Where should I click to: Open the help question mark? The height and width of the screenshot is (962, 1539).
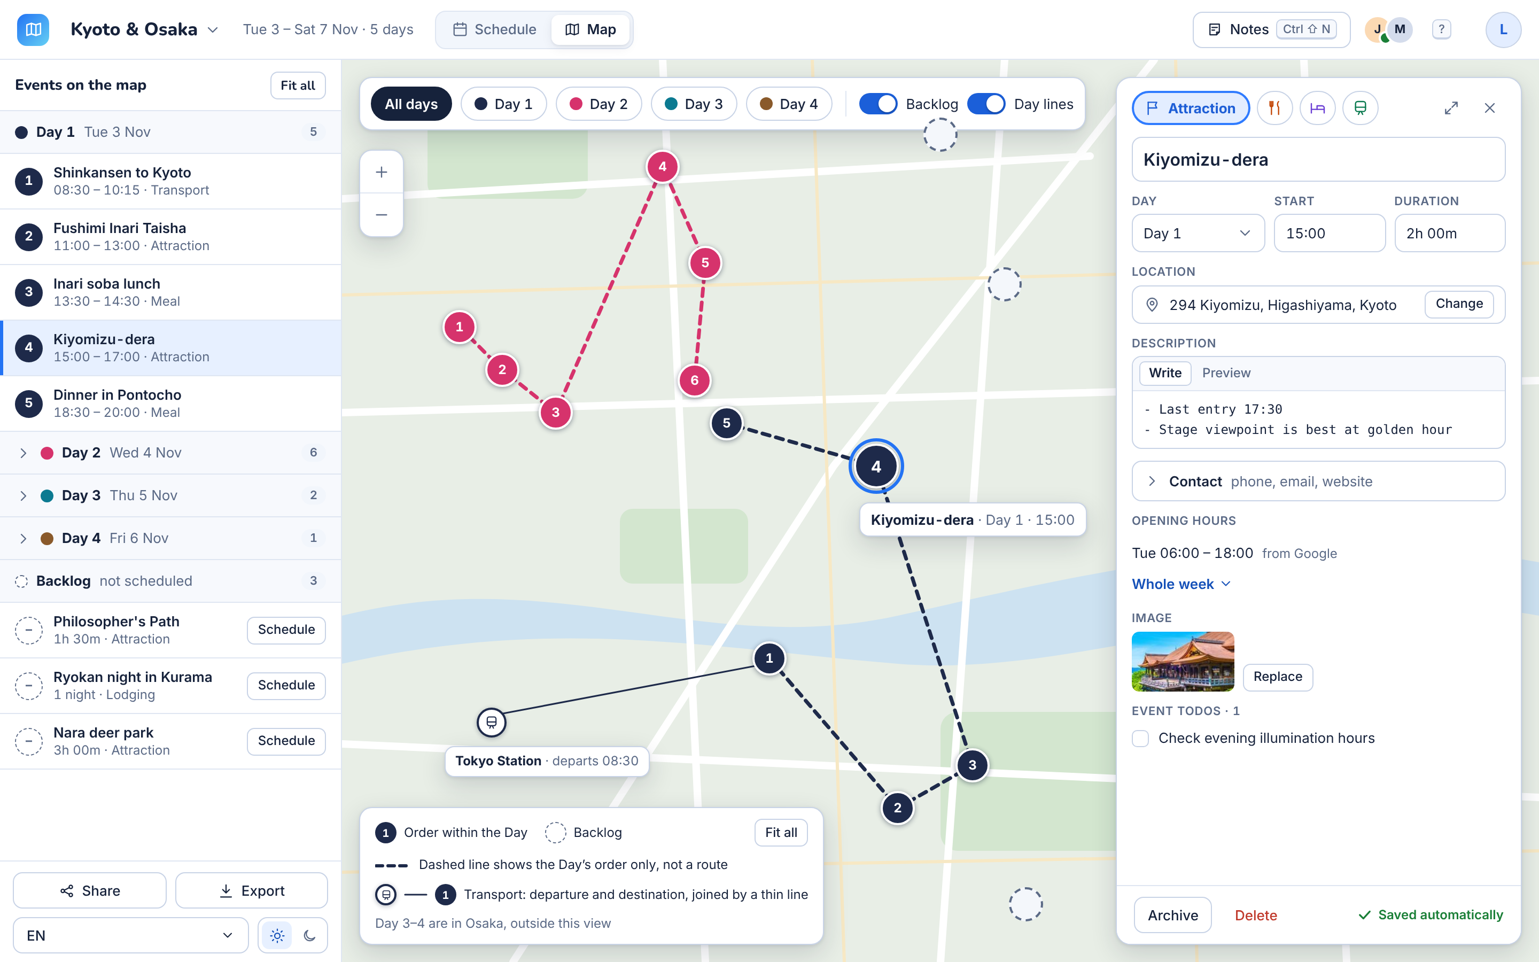pyautogui.click(x=1441, y=29)
